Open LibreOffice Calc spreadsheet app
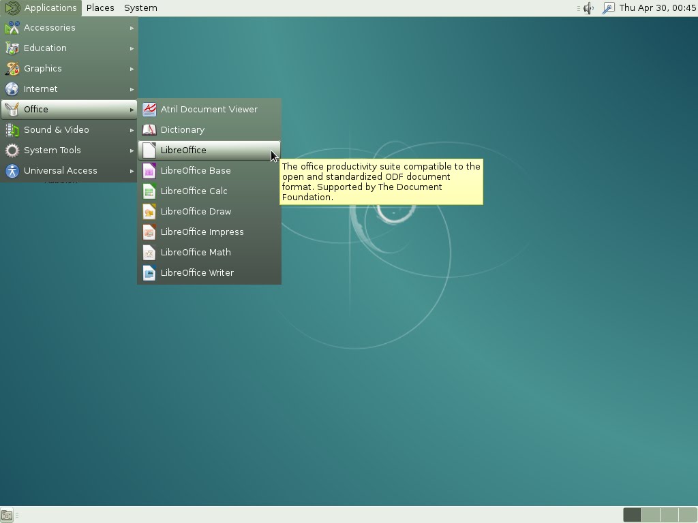This screenshot has height=523, width=698. click(209, 191)
